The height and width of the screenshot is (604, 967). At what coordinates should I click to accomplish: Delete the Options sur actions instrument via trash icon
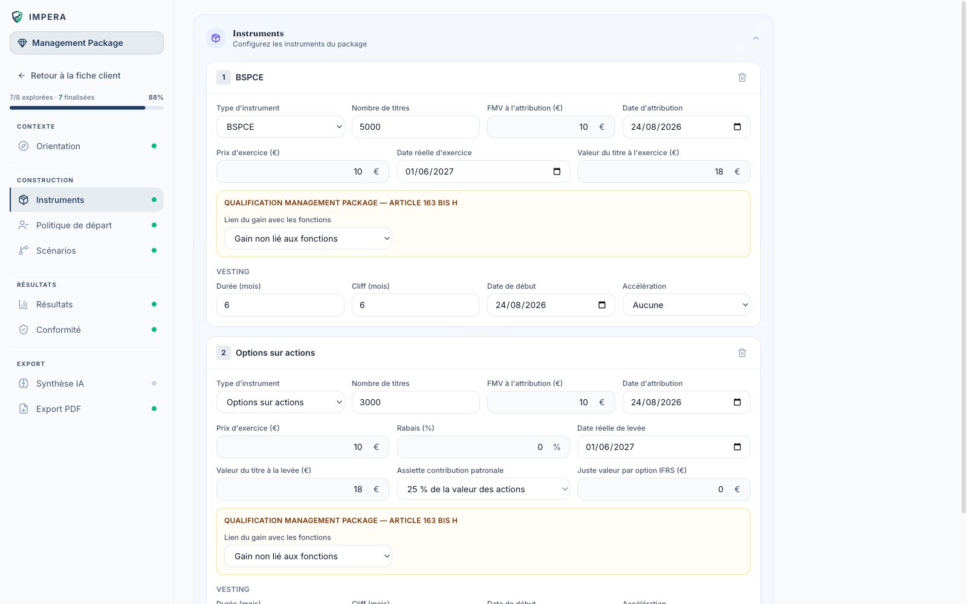[742, 353]
